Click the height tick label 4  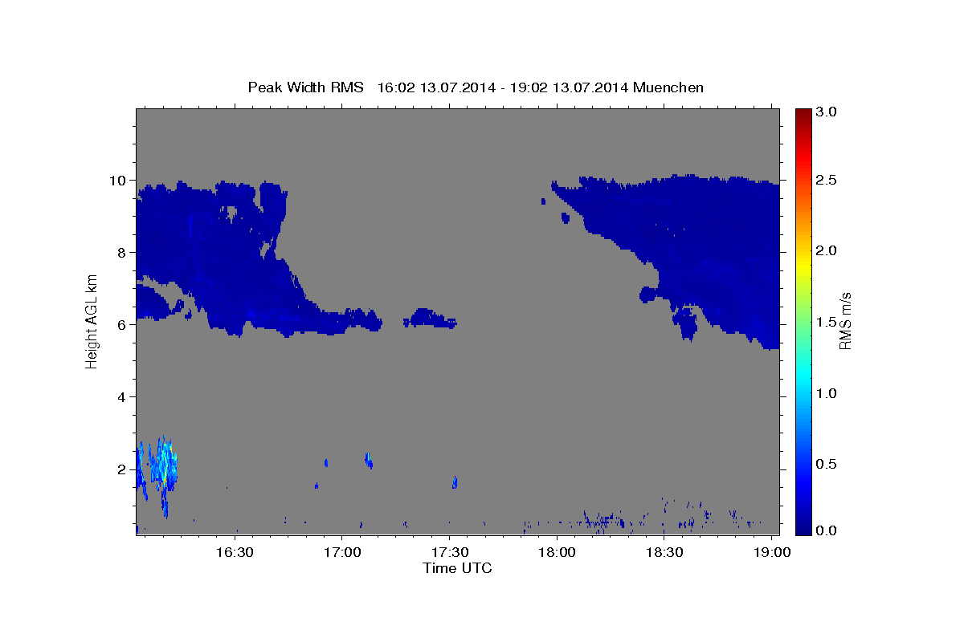tap(121, 396)
